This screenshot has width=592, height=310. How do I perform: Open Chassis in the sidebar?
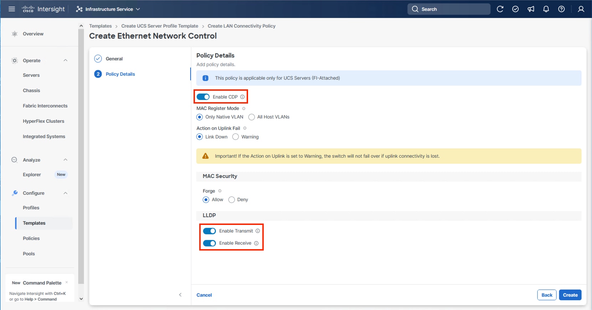coord(31,90)
